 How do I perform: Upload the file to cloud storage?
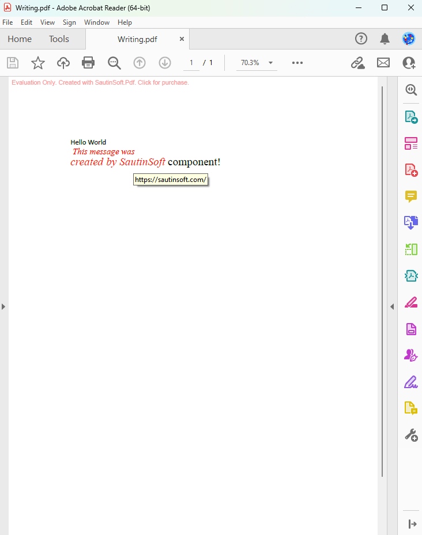(x=63, y=63)
